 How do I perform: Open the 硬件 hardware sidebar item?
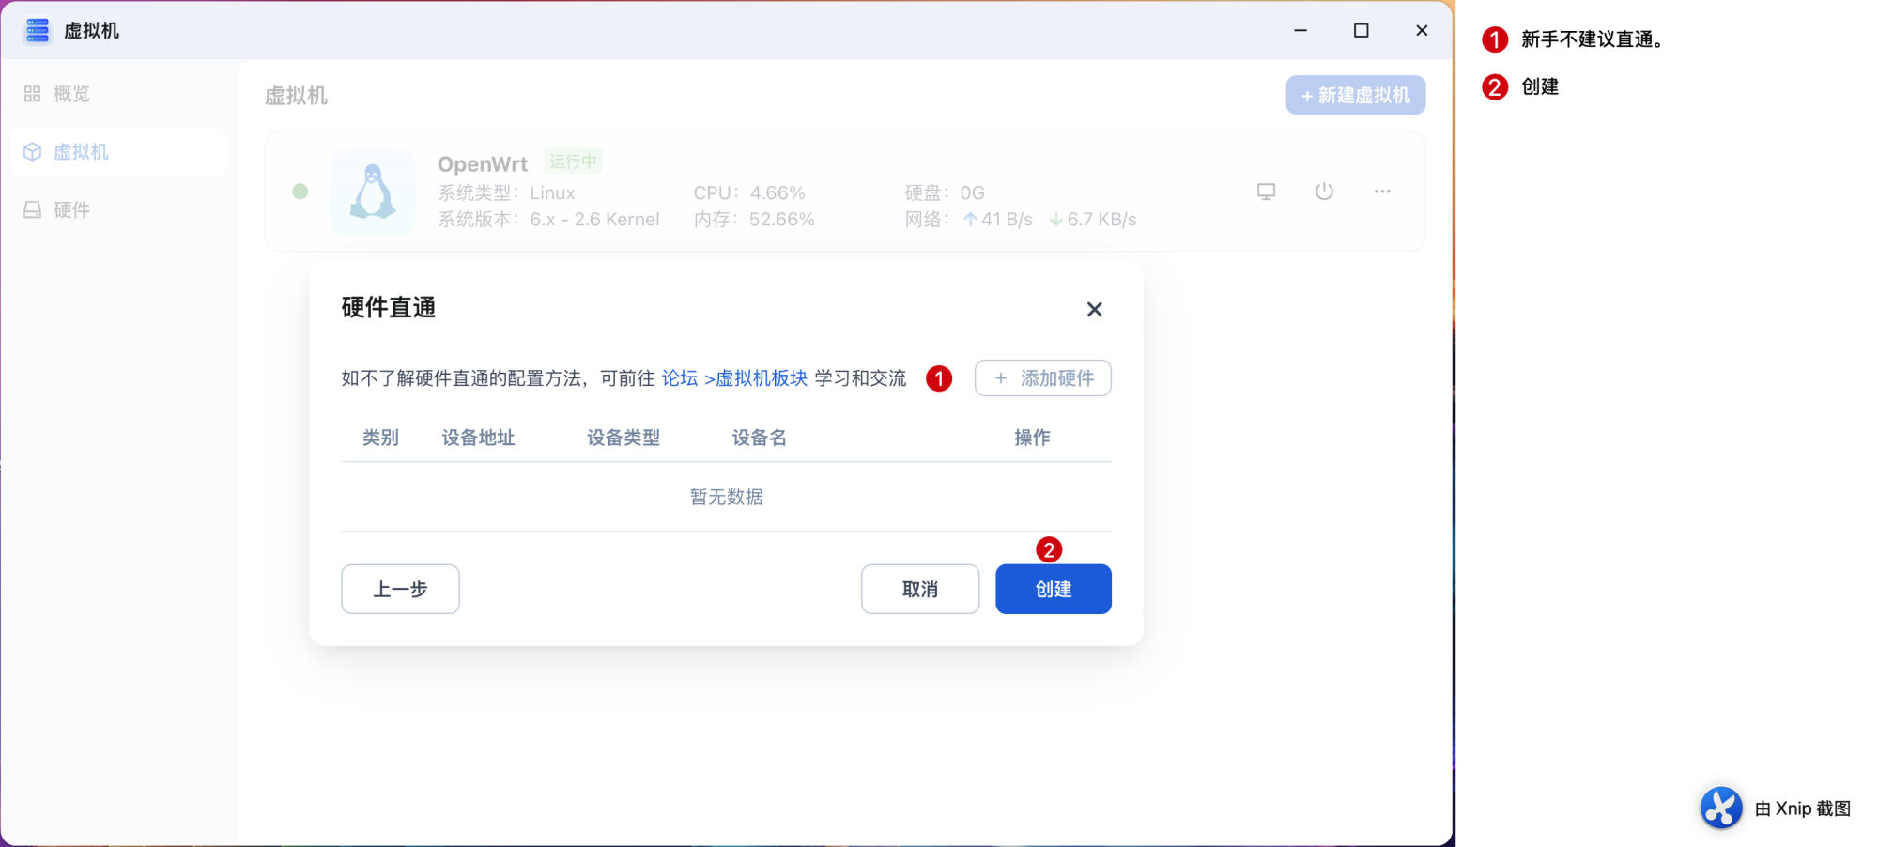tap(70, 209)
